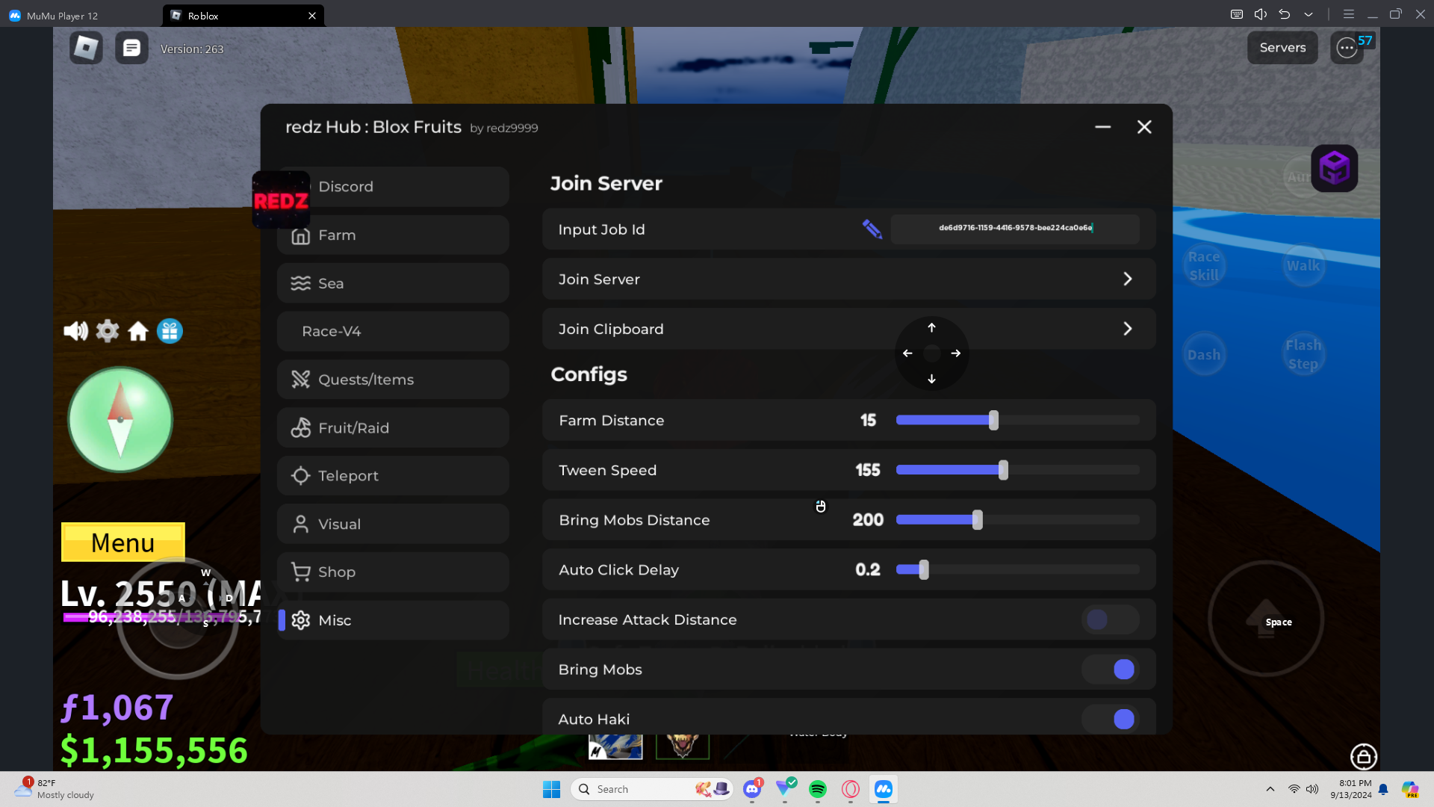Click the Bring Mobs Distance slider handle
Viewport: 1434px width, 807px height.
click(977, 520)
